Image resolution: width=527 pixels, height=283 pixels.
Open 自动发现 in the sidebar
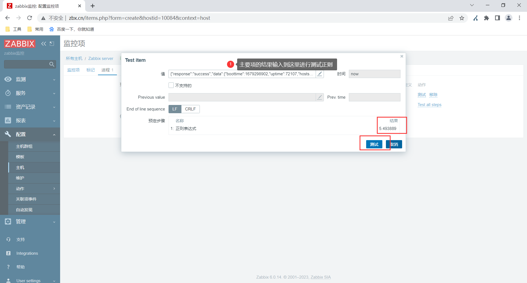pos(34,210)
